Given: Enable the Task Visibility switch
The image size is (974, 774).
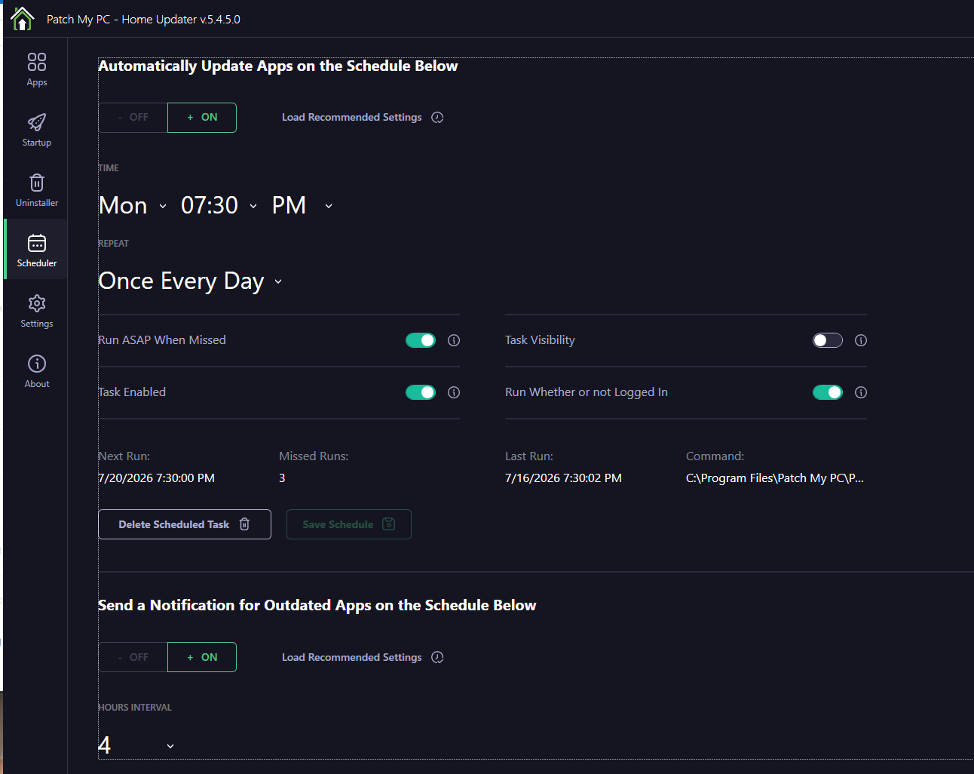Looking at the screenshot, I should pos(828,340).
